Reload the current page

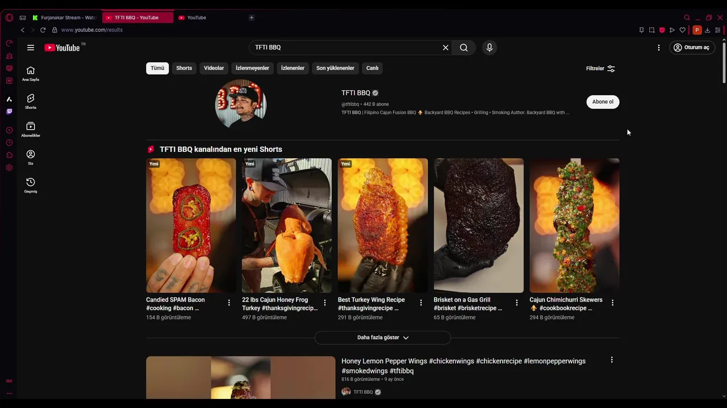click(43, 30)
